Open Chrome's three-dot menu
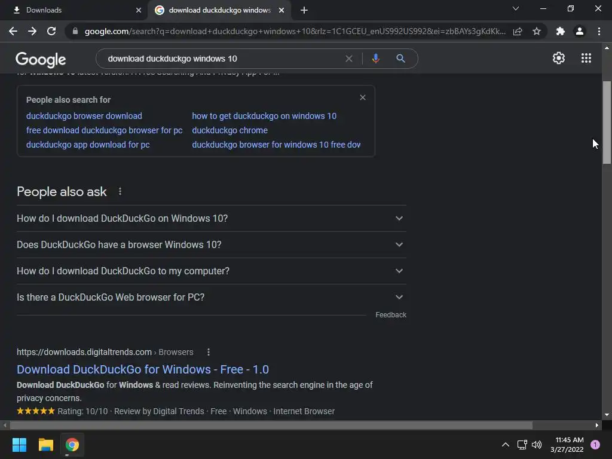Screen dimensions: 612x459 click(x=599, y=31)
